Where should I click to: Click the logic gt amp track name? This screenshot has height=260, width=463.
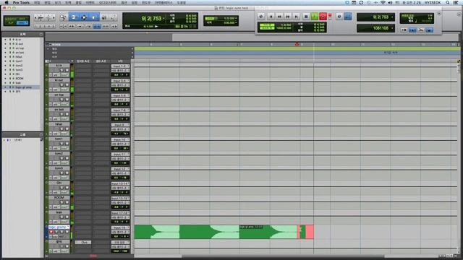(59, 227)
